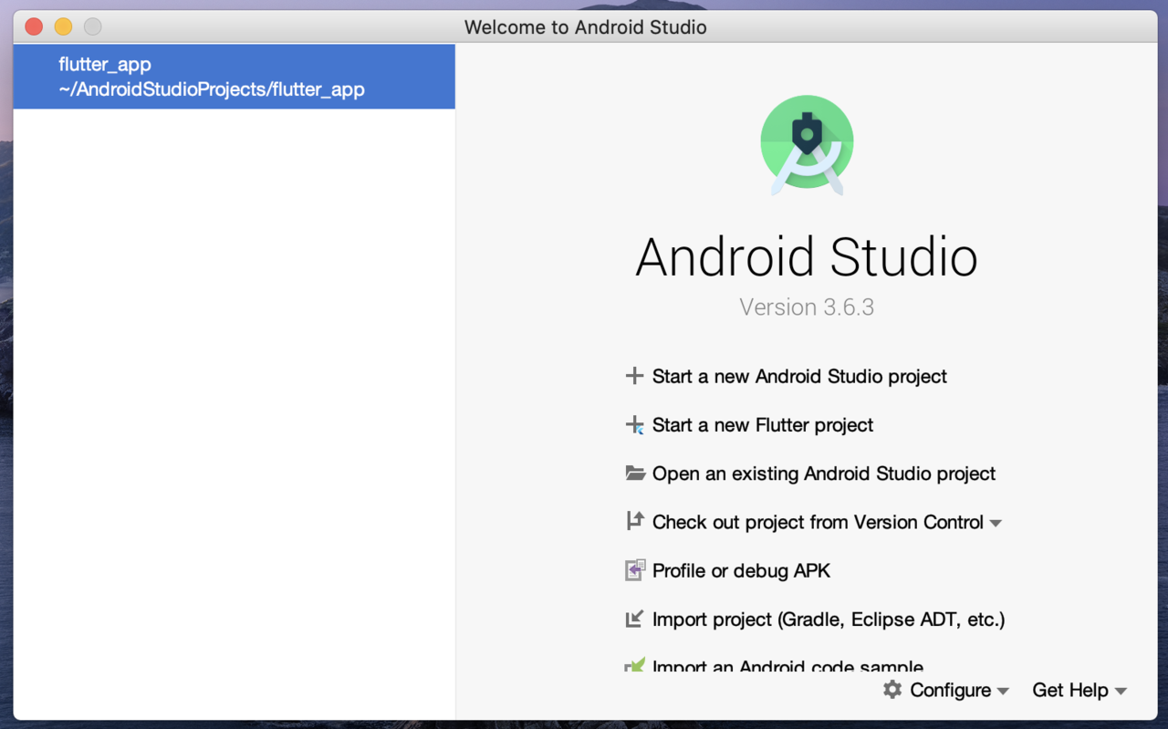Click the Android Studio title heading
Screen dimensions: 1168x729
click(807, 256)
